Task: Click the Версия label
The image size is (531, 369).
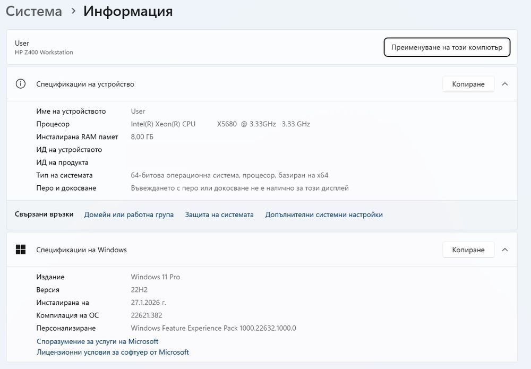Action: [x=48, y=290]
